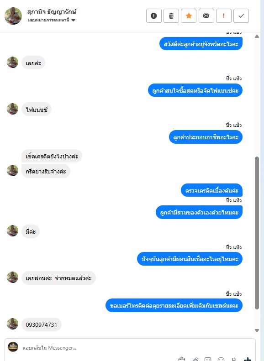Open the assign conversation dropdown
264x361 pixels.
tap(51, 20)
